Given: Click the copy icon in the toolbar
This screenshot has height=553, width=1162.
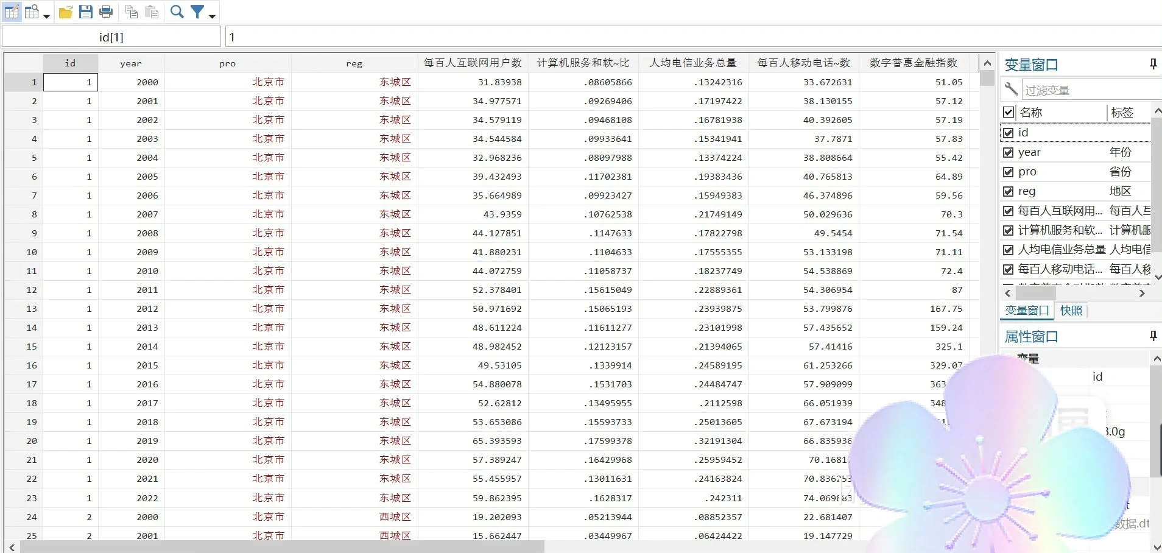Looking at the screenshot, I should pos(131,12).
